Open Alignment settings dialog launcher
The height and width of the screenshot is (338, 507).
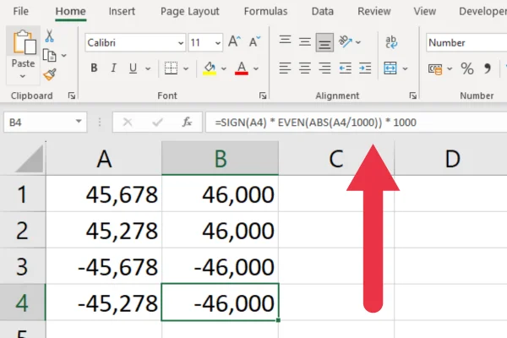(412, 95)
